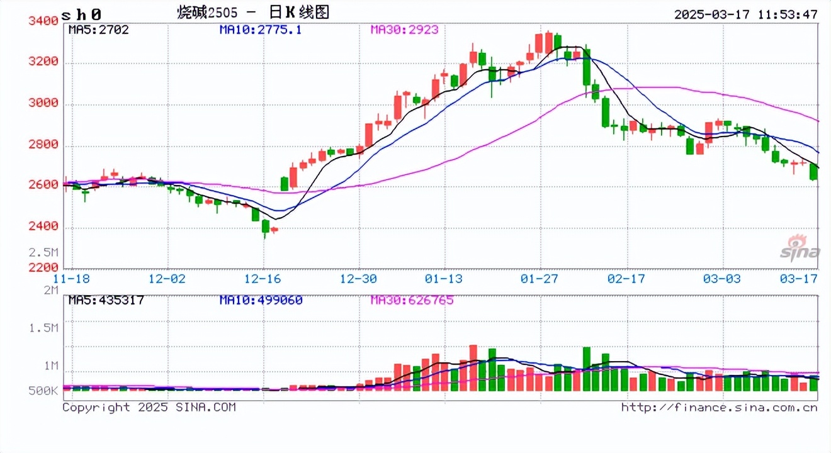Select the pink MA30:2923 indicator label
Screen dimensions: 831x453
[x=404, y=30]
